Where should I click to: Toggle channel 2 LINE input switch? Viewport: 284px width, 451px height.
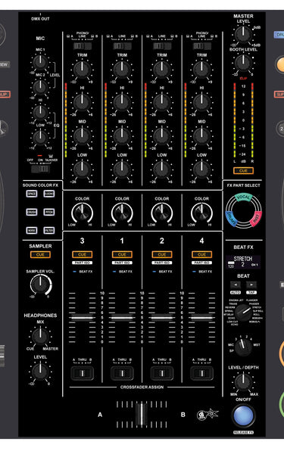(x=162, y=46)
